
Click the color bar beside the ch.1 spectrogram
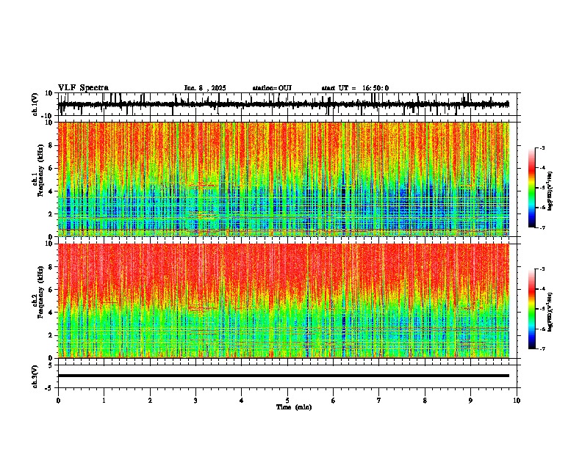point(532,188)
